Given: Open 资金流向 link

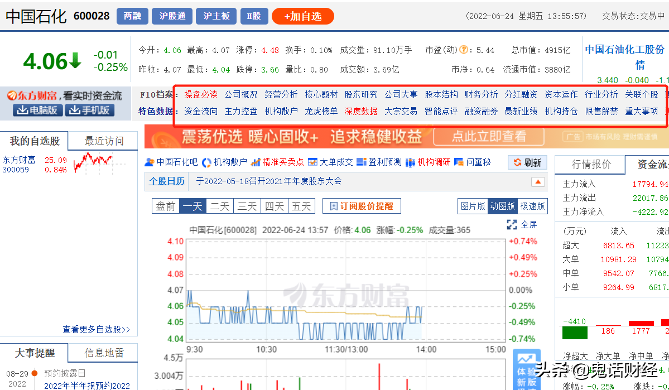Looking at the screenshot, I should [200, 112].
